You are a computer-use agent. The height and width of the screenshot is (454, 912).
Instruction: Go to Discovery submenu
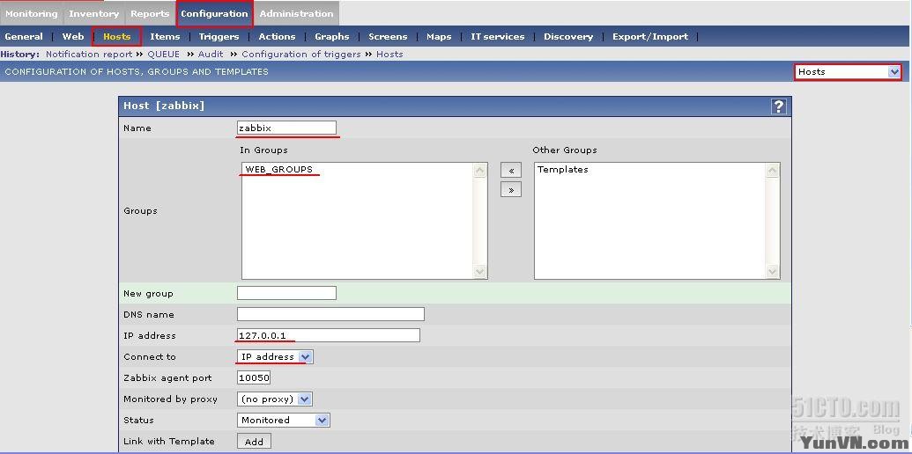point(568,37)
